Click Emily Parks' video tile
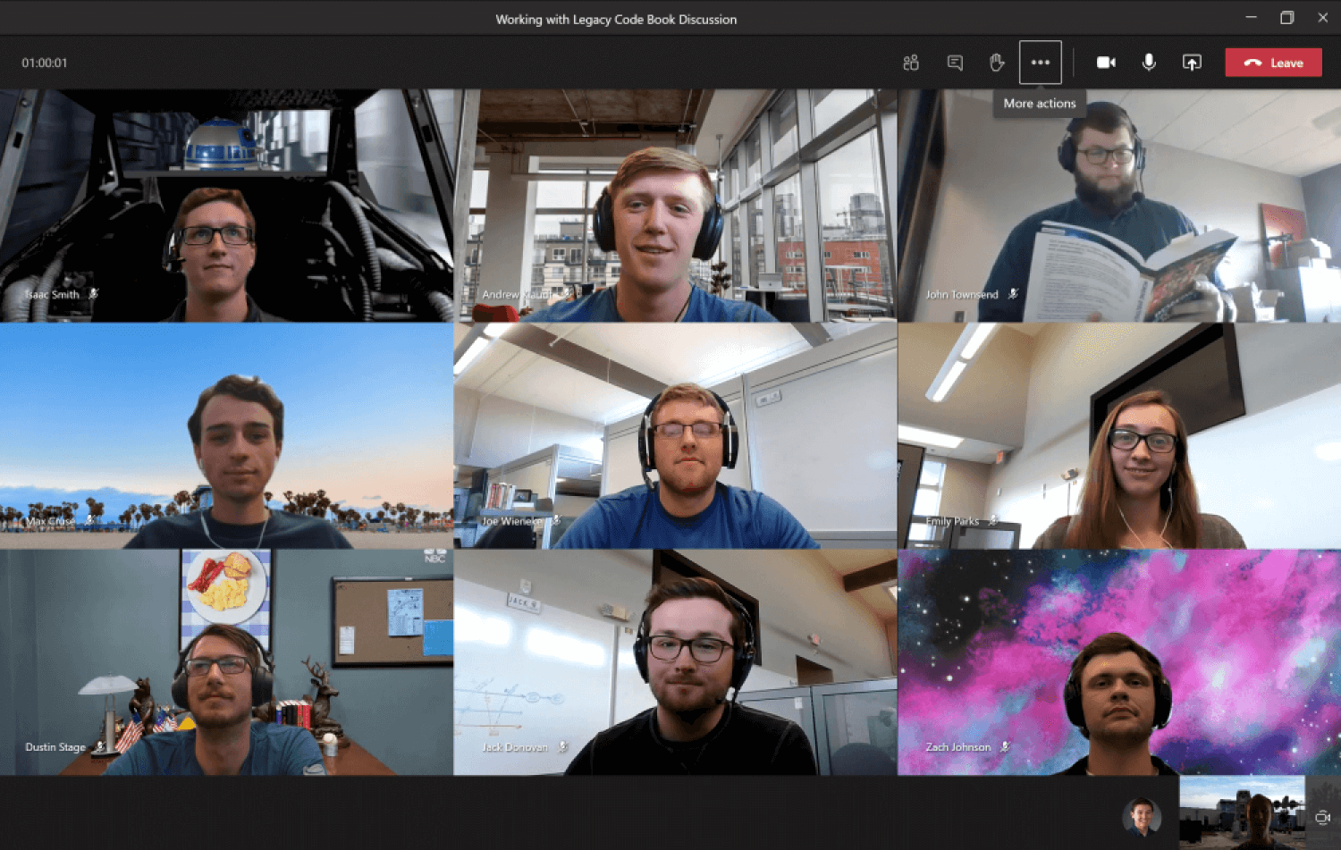 tap(1119, 435)
